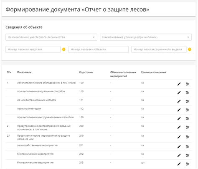The image size is (198, 169).
Task: Edit row with code 212
Action: [179, 156]
